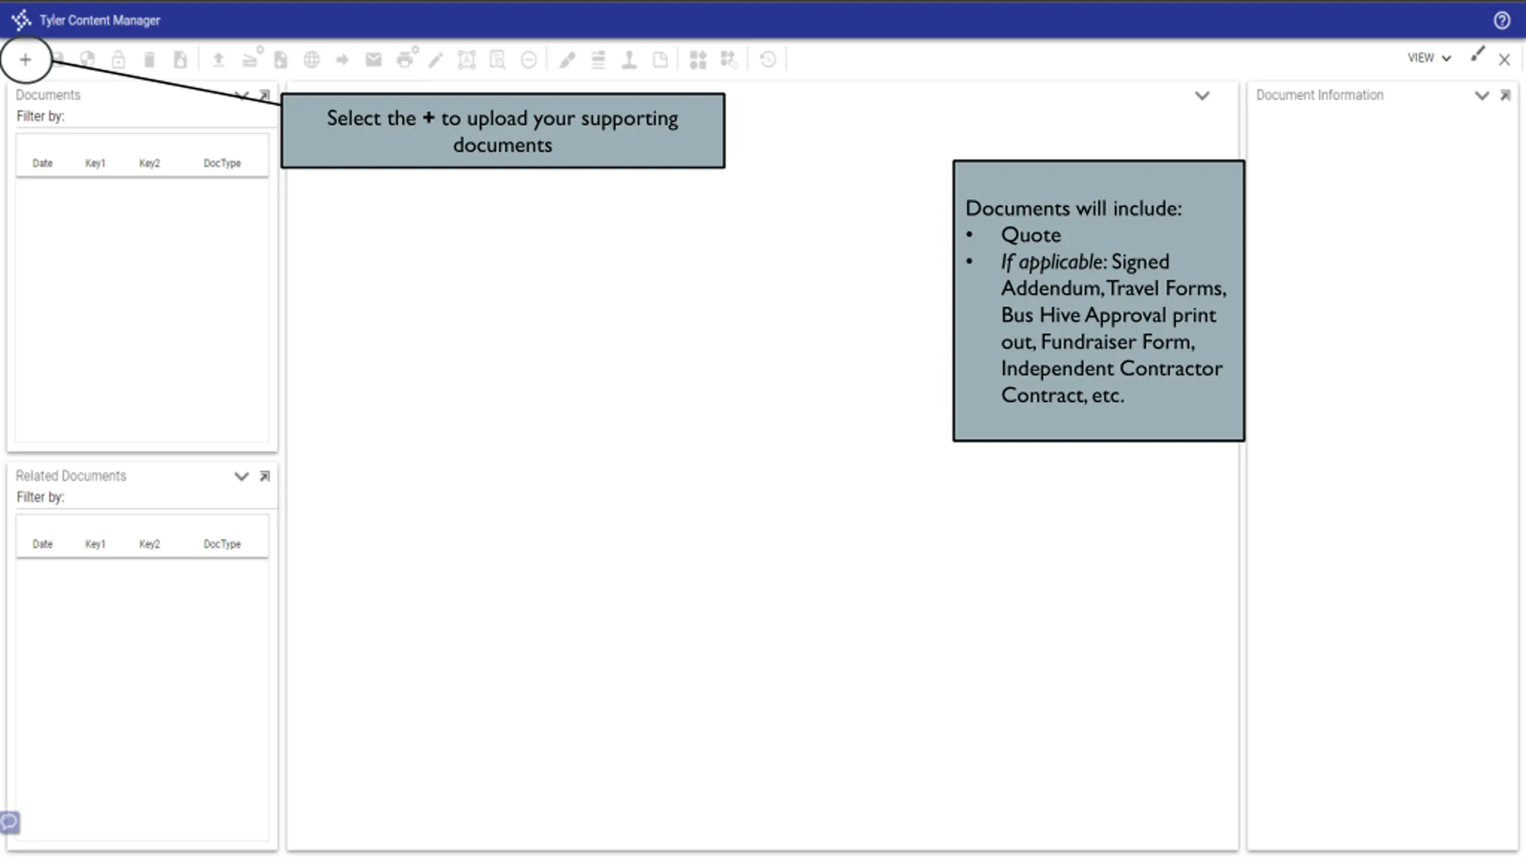1526x858 pixels.
Task: Click the rubber stamp icon
Action: click(x=629, y=60)
